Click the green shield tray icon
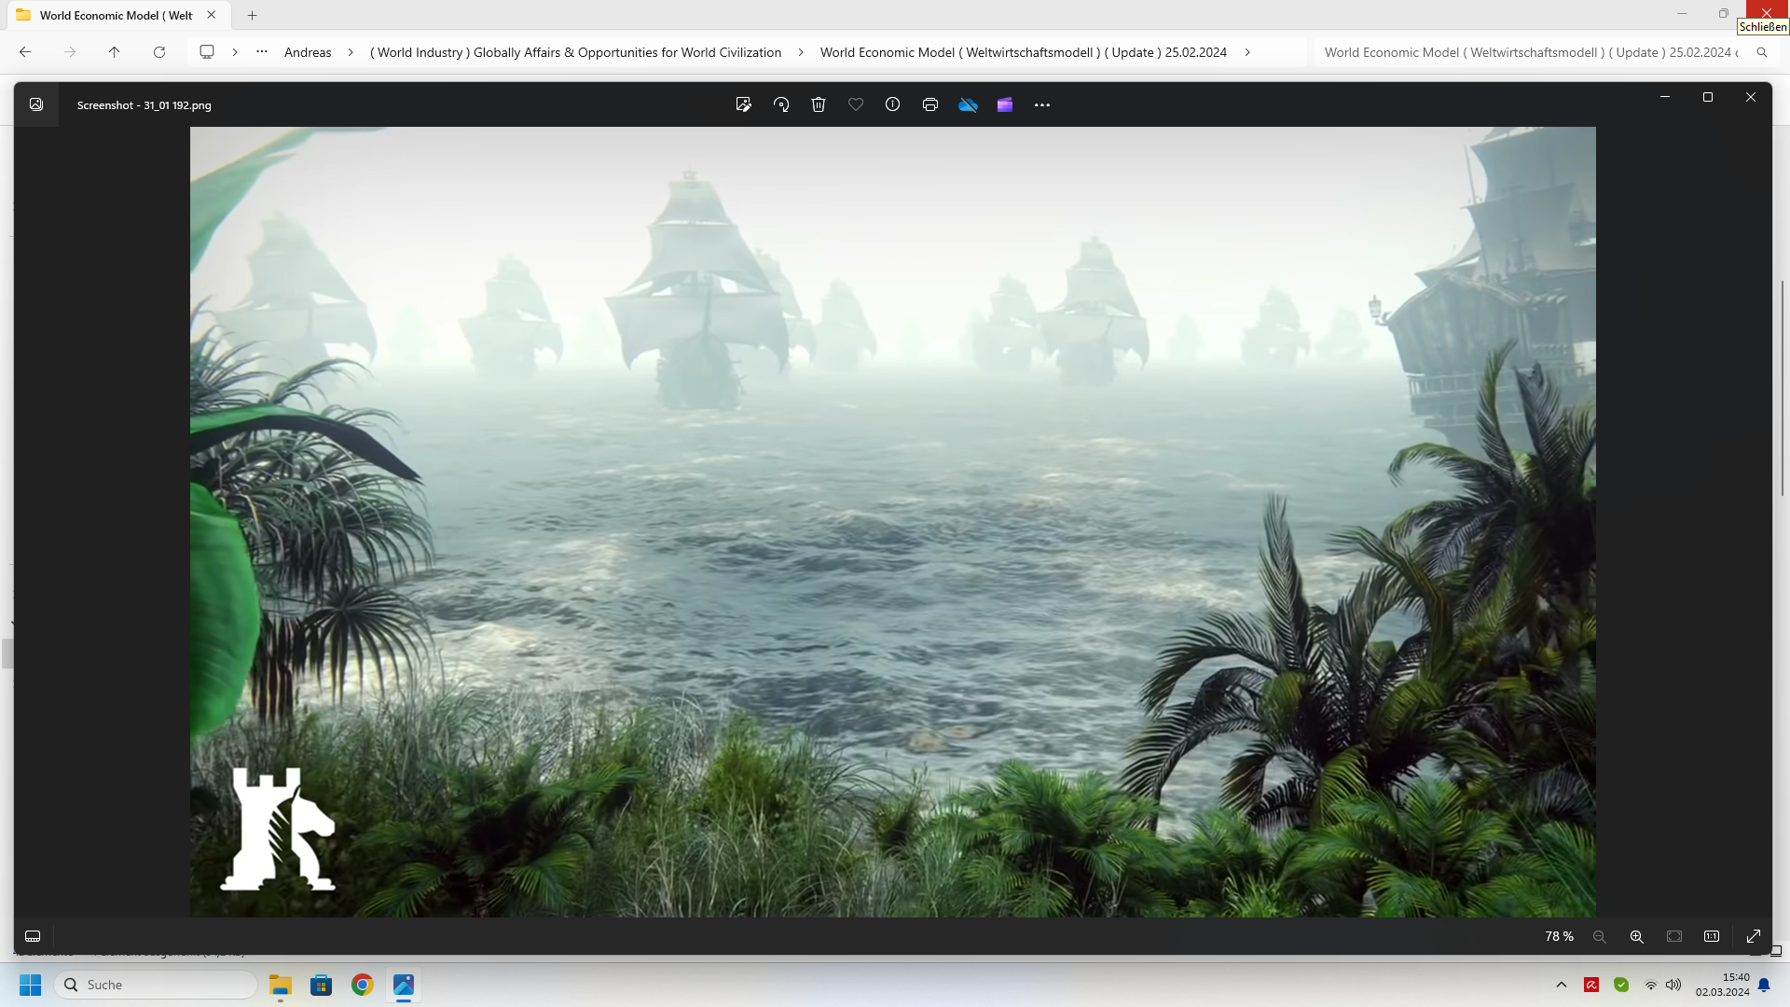The width and height of the screenshot is (1790, 1007). 1621,985
